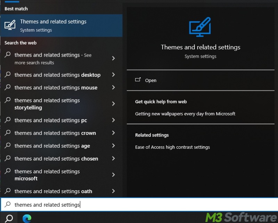
Task: Expand chevron beside the 'crown' suggestion
Action: click(x=114, y=133)
